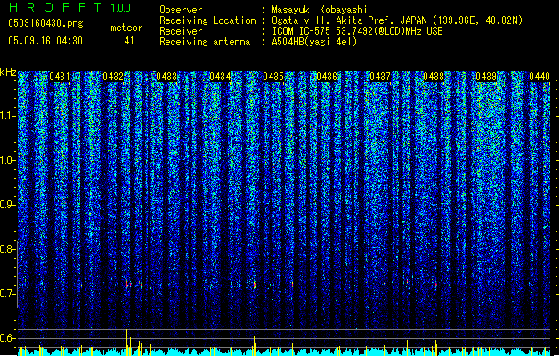This screenshot has width=560, height=356.
Task: Click the Receiving antenna label
Action: [205, 42]
